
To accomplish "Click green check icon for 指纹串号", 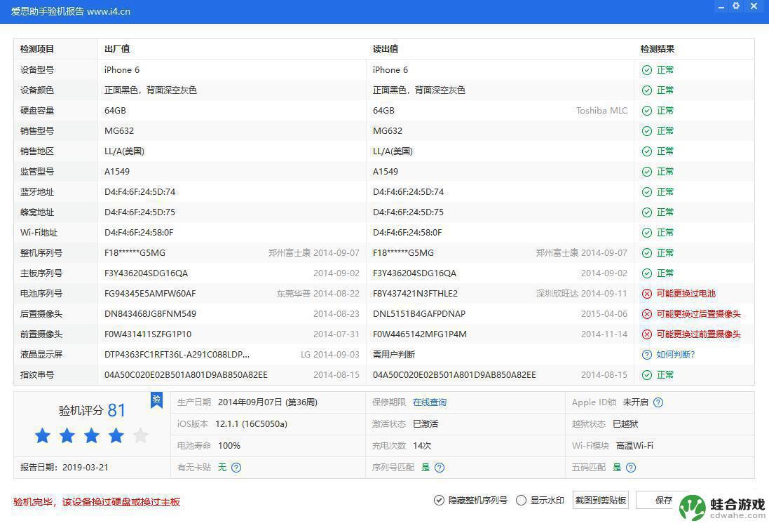I will tap(647, 375).
